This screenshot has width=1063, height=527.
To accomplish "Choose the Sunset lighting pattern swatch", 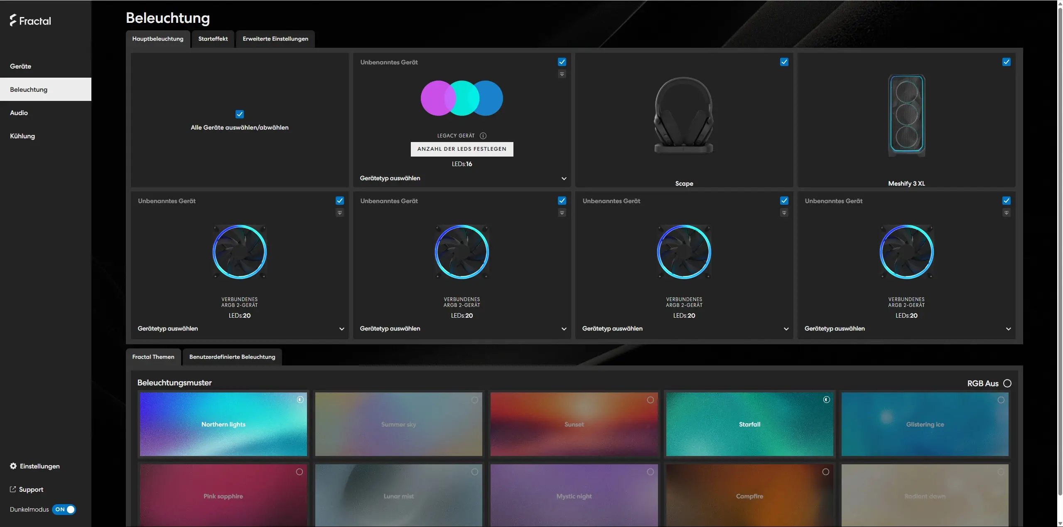I will pos(574,424).
